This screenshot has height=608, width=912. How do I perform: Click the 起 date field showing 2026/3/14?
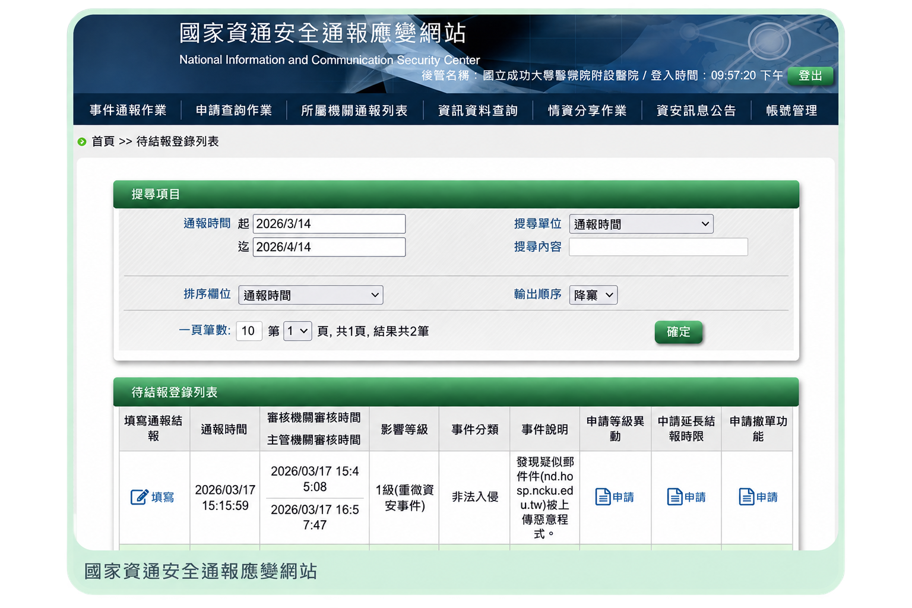coord(329,224)
